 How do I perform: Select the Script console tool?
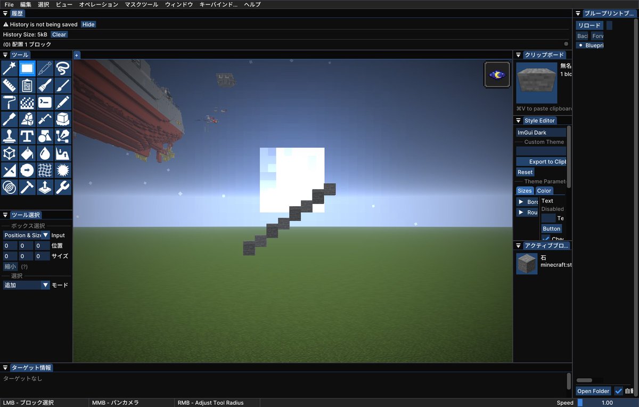point(45,102)
